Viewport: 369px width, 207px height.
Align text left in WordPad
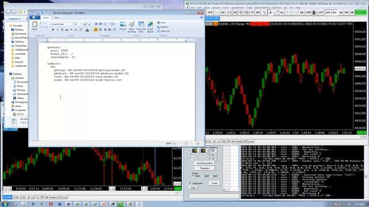click(96, 30)
